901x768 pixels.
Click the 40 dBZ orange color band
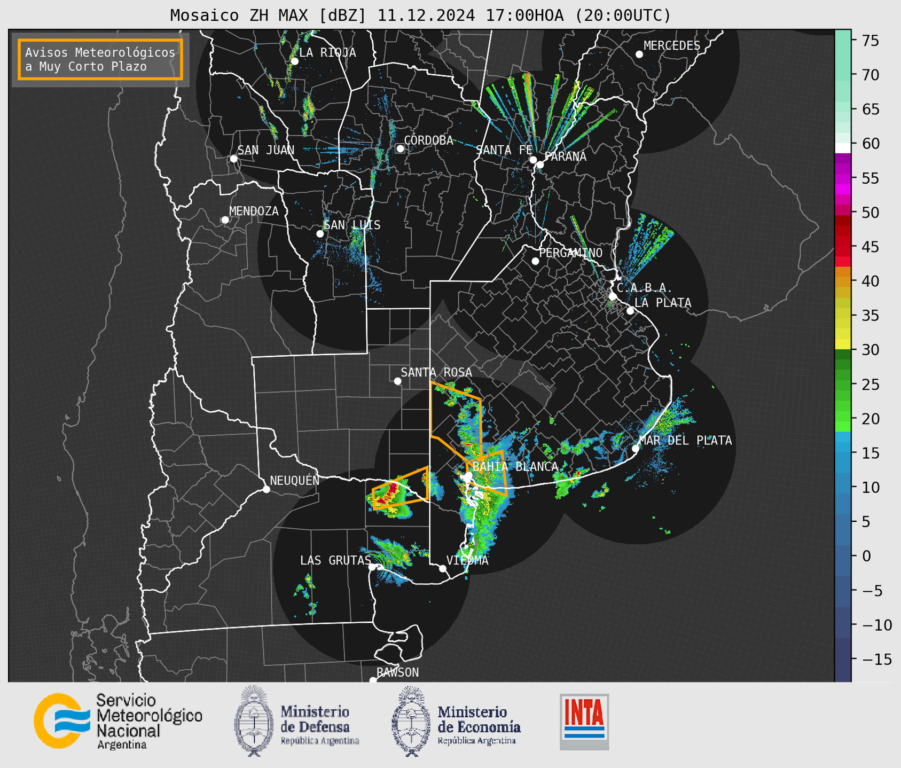(842, 281)
